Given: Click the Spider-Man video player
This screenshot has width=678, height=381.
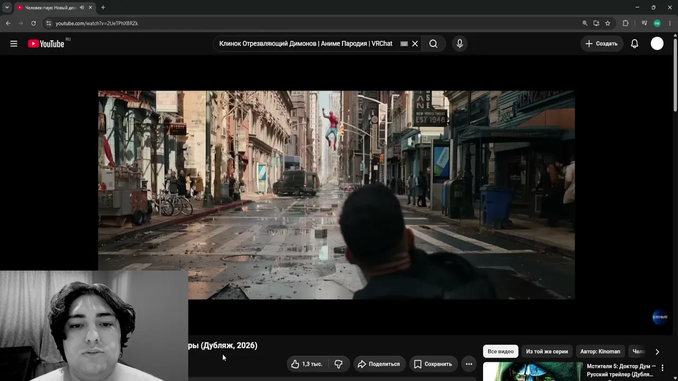Looking at the screenshot, I should [336, 195].
